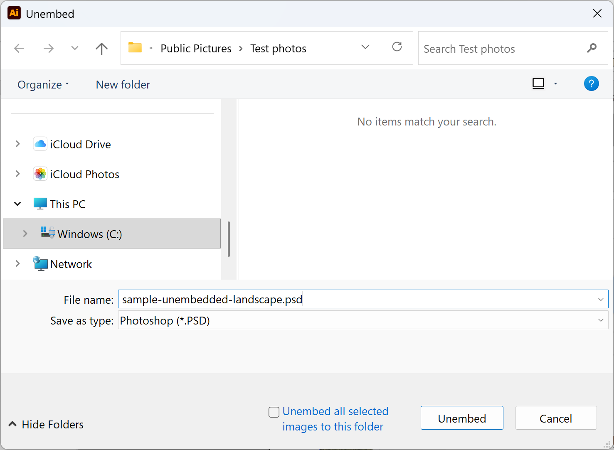Viewport: 614px width, 450px height.
Task: Go up one folder level
Action: coord(101,49)
